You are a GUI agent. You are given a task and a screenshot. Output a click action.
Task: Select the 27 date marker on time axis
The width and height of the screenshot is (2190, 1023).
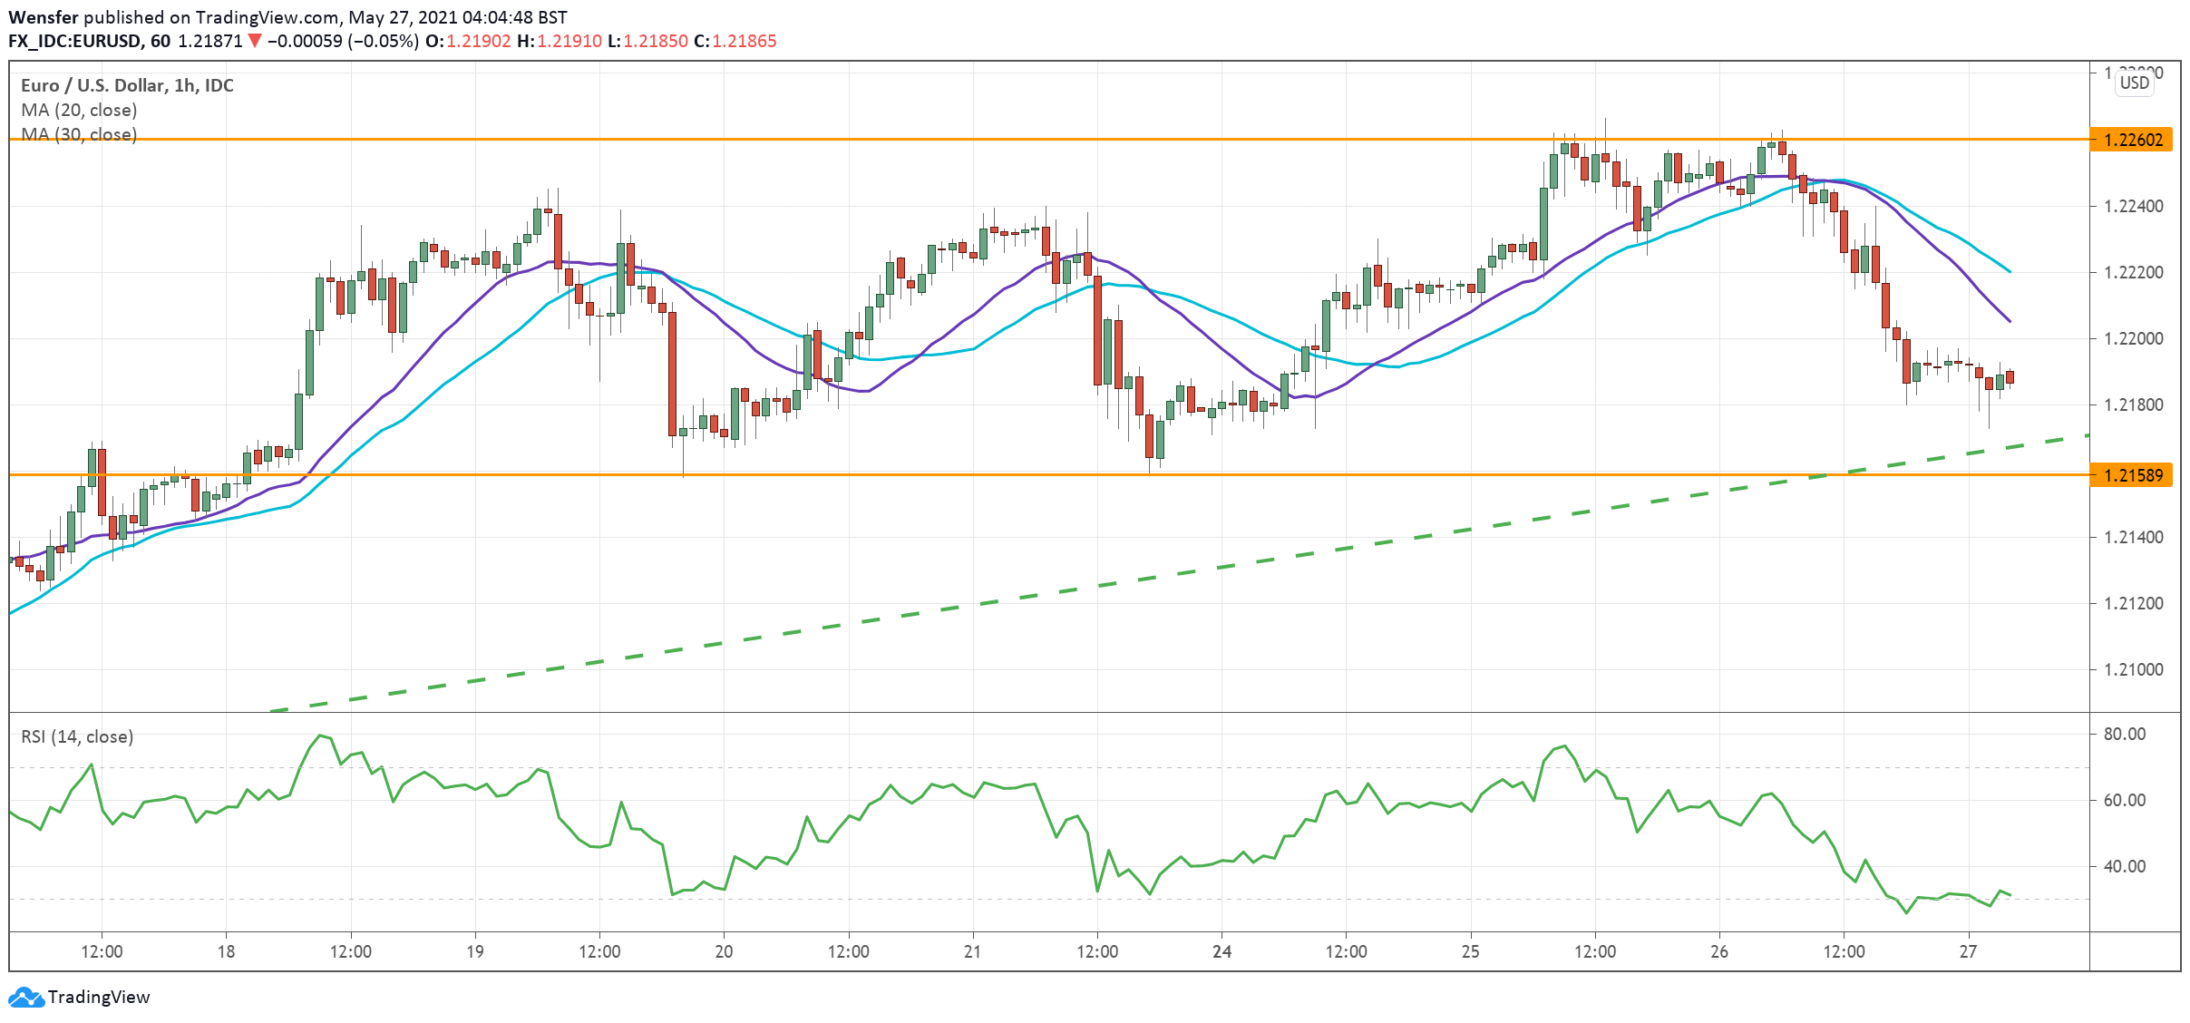coord(1968,951)
